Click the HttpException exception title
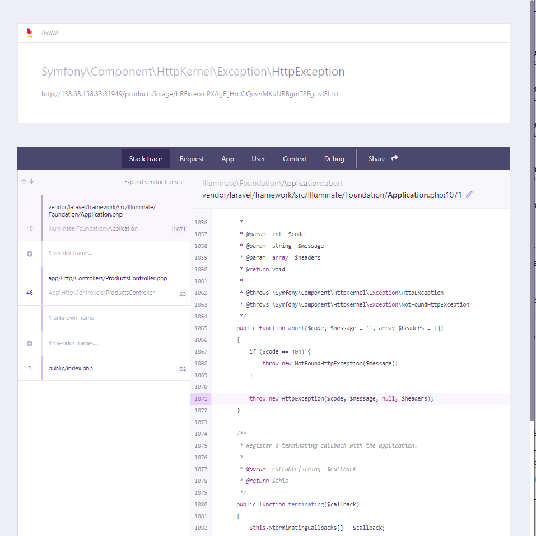Screen dimensions: 536x536 coord(193,72)
